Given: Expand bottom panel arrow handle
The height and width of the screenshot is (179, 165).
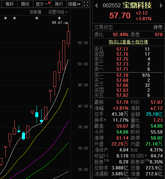Looking at the screenshot, I should (x=128, y=178).
